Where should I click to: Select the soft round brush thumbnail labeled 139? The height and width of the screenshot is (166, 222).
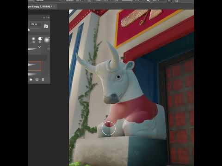[x=33, y=40]
